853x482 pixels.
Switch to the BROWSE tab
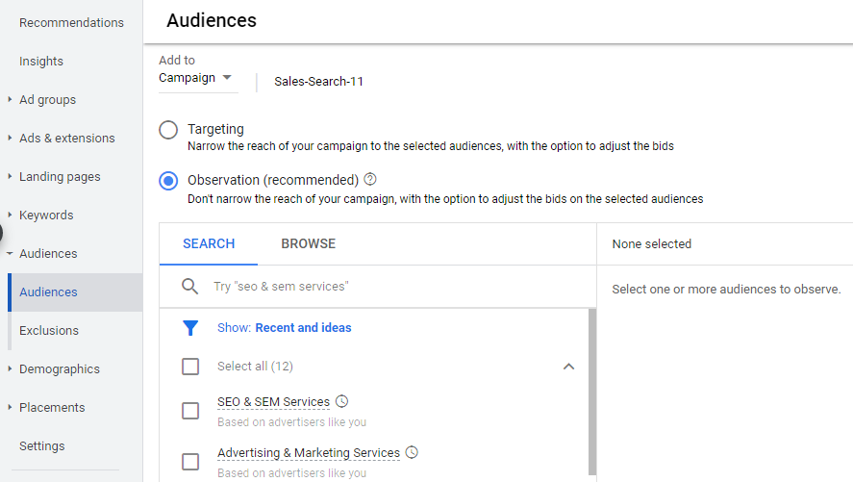tap(309, 243)
